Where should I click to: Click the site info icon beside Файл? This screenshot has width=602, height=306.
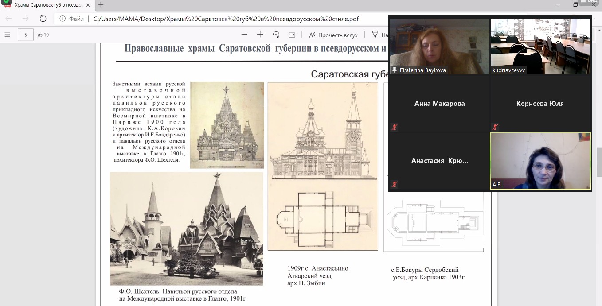63,19
